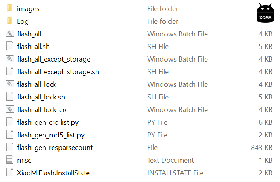
Task: Select the flash_all_except_storage.sh file name
Action: (x=58, y=72)
